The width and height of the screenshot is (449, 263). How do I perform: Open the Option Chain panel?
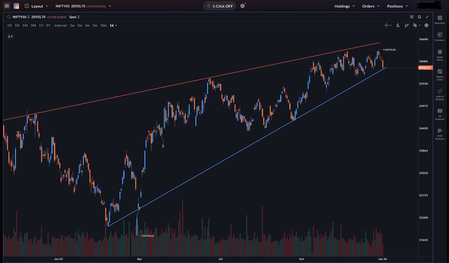[440, 75]
